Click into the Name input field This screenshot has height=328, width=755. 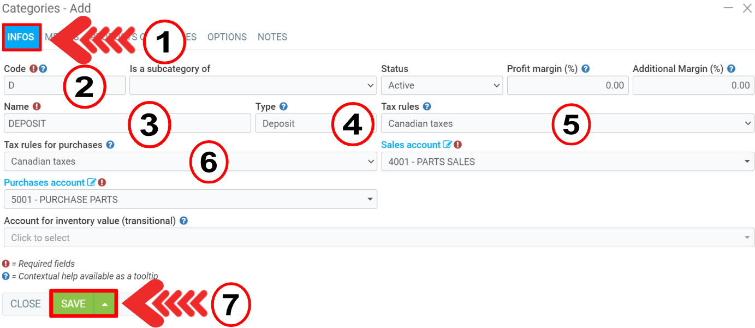click(66, 124)
